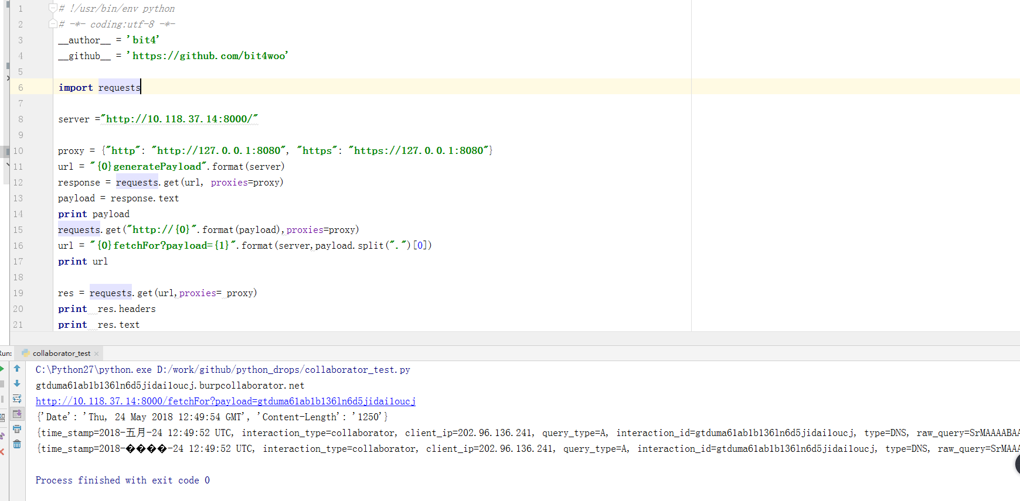This screenshot has width=1020, height=501.
Task: Click 'generatePayload' in the url string on line 11
Action: pyautogui.click(x=157, y=167)
